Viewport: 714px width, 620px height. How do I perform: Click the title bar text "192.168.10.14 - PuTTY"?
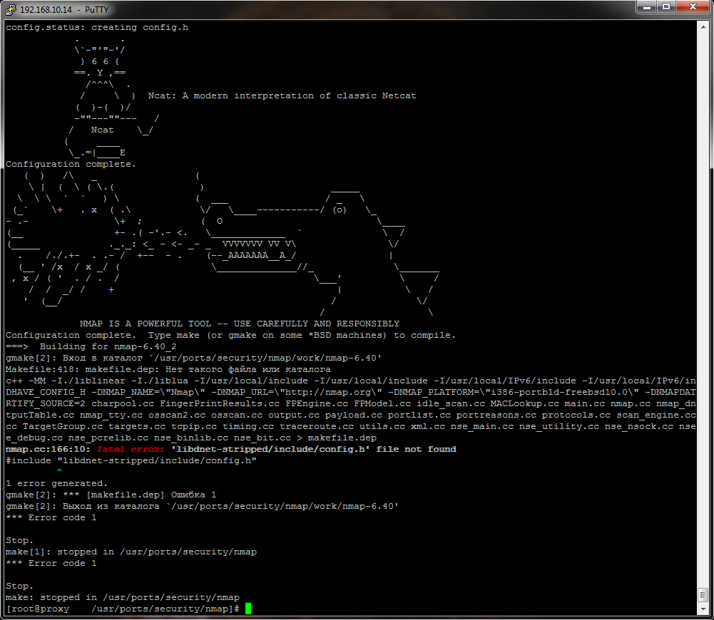click(x=64, y=9)
